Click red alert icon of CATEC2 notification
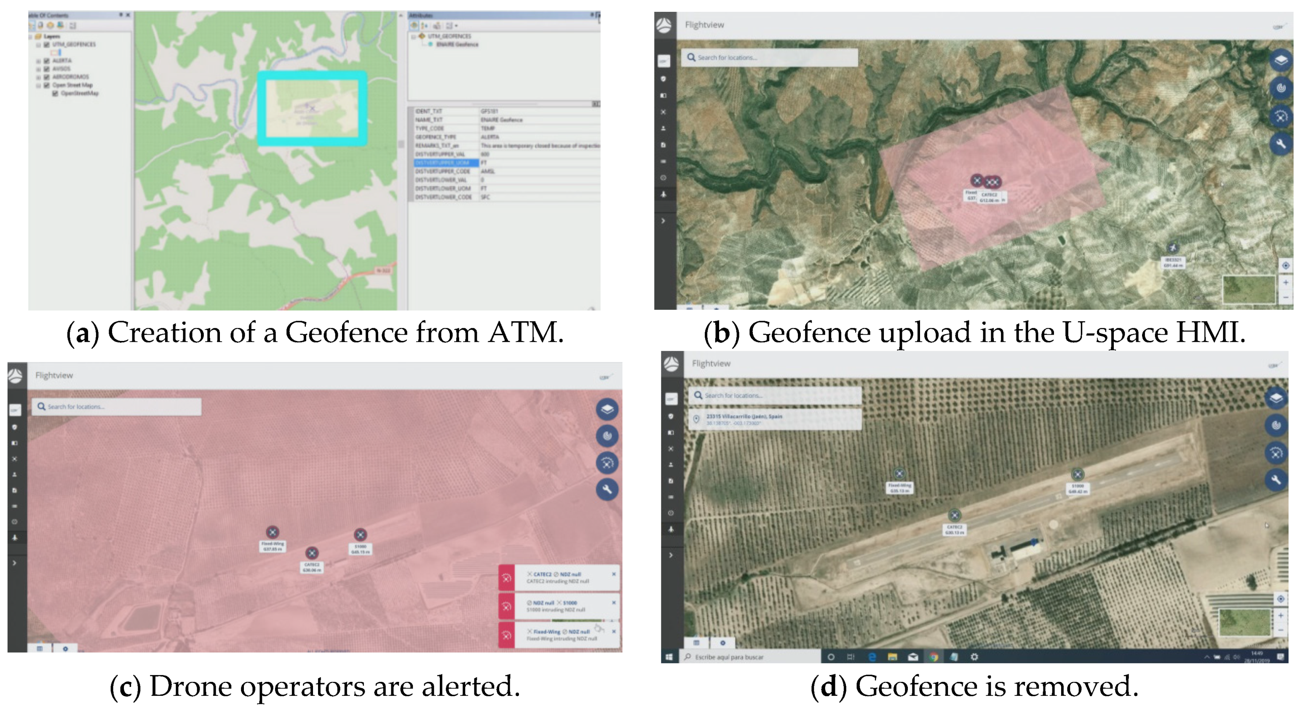The height and width of the screenshot is (708, 1300). 506,578
